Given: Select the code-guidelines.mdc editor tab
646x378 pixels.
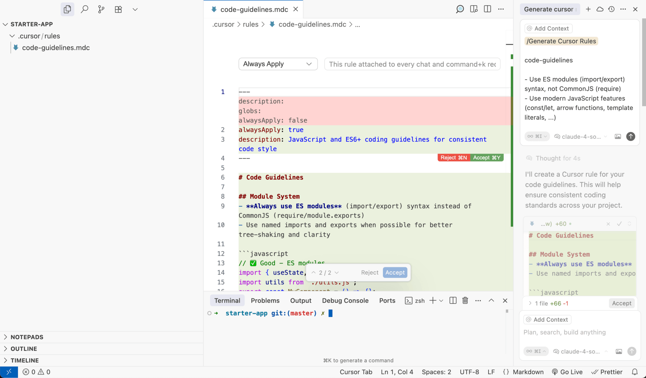Looking at the screenshot, I should [254, 9].
